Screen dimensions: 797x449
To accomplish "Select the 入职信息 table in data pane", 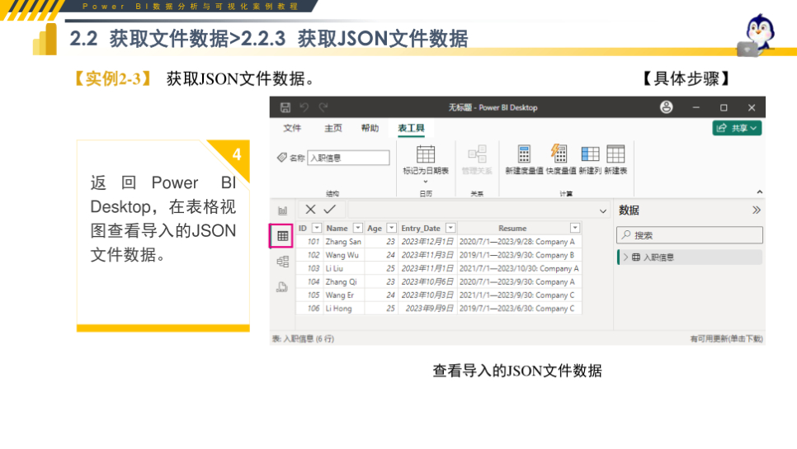I will coord(690,258).
